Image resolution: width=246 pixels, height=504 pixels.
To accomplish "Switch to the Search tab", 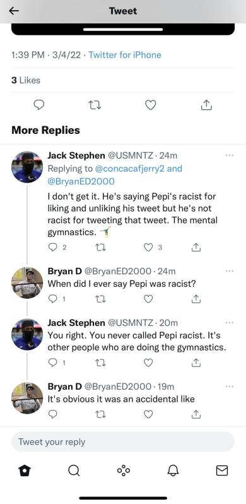I will (74, 471).
